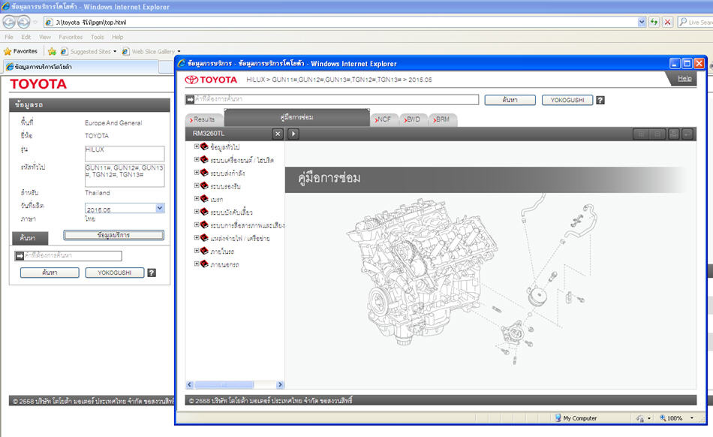Switch to the NCF tab
Viewport: 713px width, 437px height.
[384, 119]
